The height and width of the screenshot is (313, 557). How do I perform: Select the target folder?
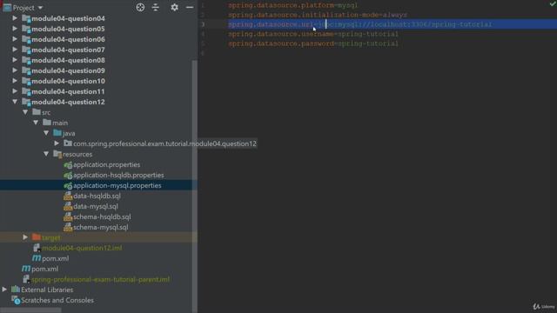[x=51, y=237]
